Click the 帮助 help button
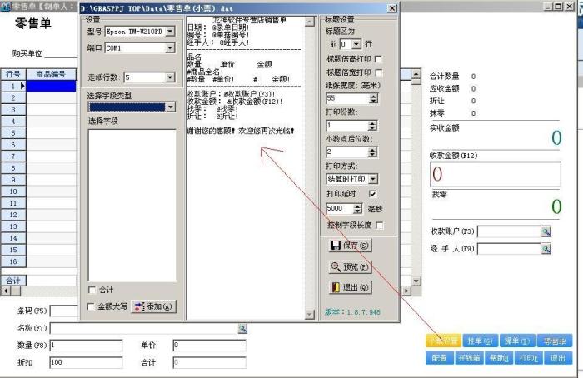583x378 pixels. (x=499, y=358)
